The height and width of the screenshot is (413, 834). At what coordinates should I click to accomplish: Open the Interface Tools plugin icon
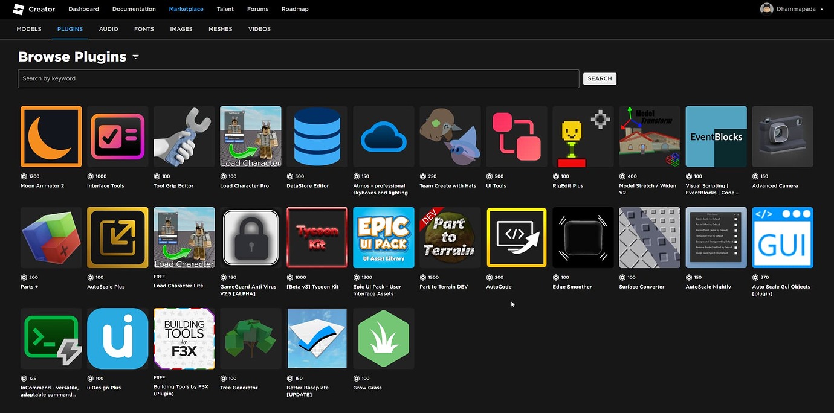pyautogui.click(x=118, y=136)
